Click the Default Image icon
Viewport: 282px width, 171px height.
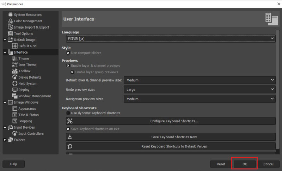pos(11,39)
